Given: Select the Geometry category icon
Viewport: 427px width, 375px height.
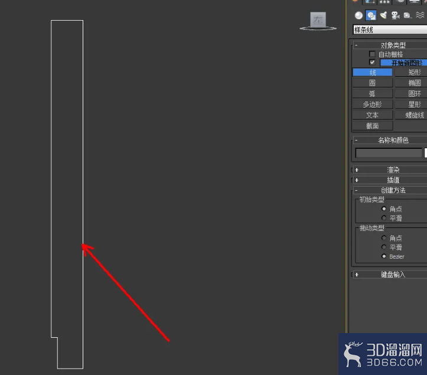Looking at the screenshot, I should tap(358, 15).
